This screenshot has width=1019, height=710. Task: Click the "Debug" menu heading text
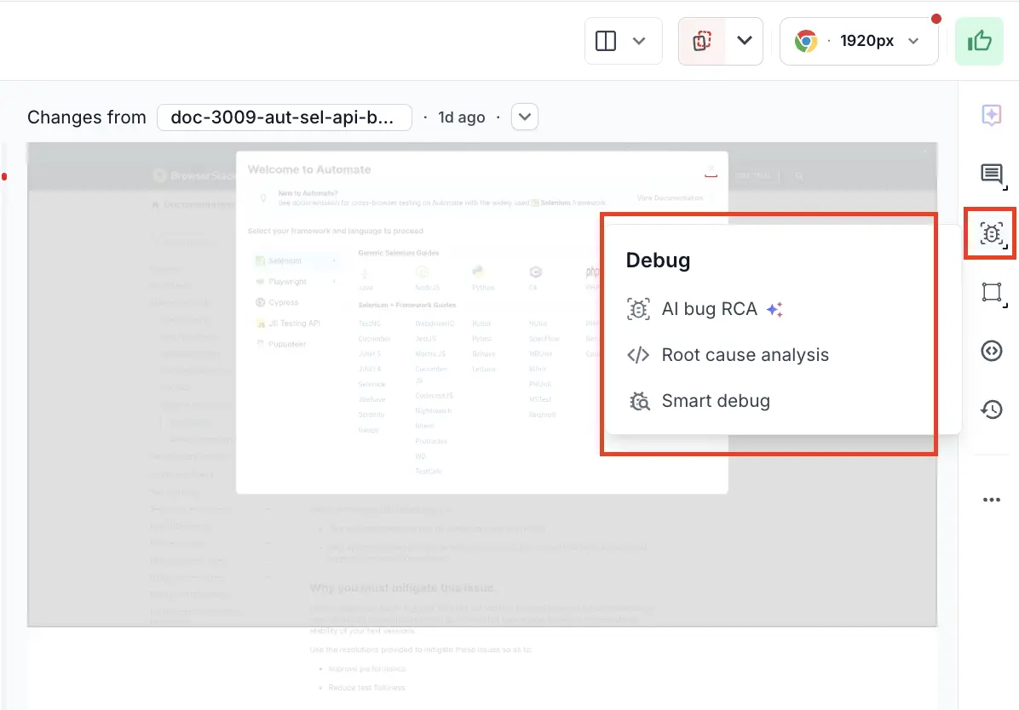pos(658,260)
